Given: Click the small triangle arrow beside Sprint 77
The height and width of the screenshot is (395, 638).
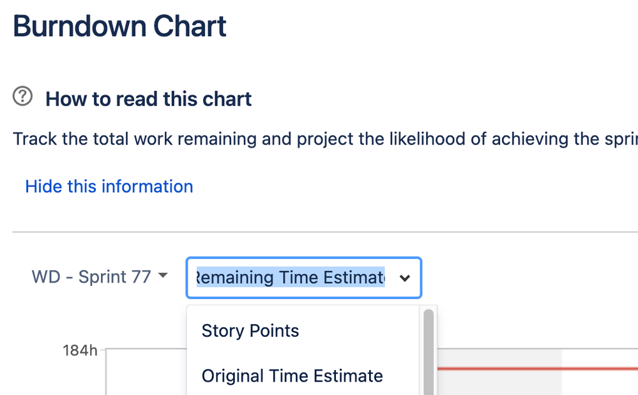Looking at the screenshot, I should [x=163, y=276].
